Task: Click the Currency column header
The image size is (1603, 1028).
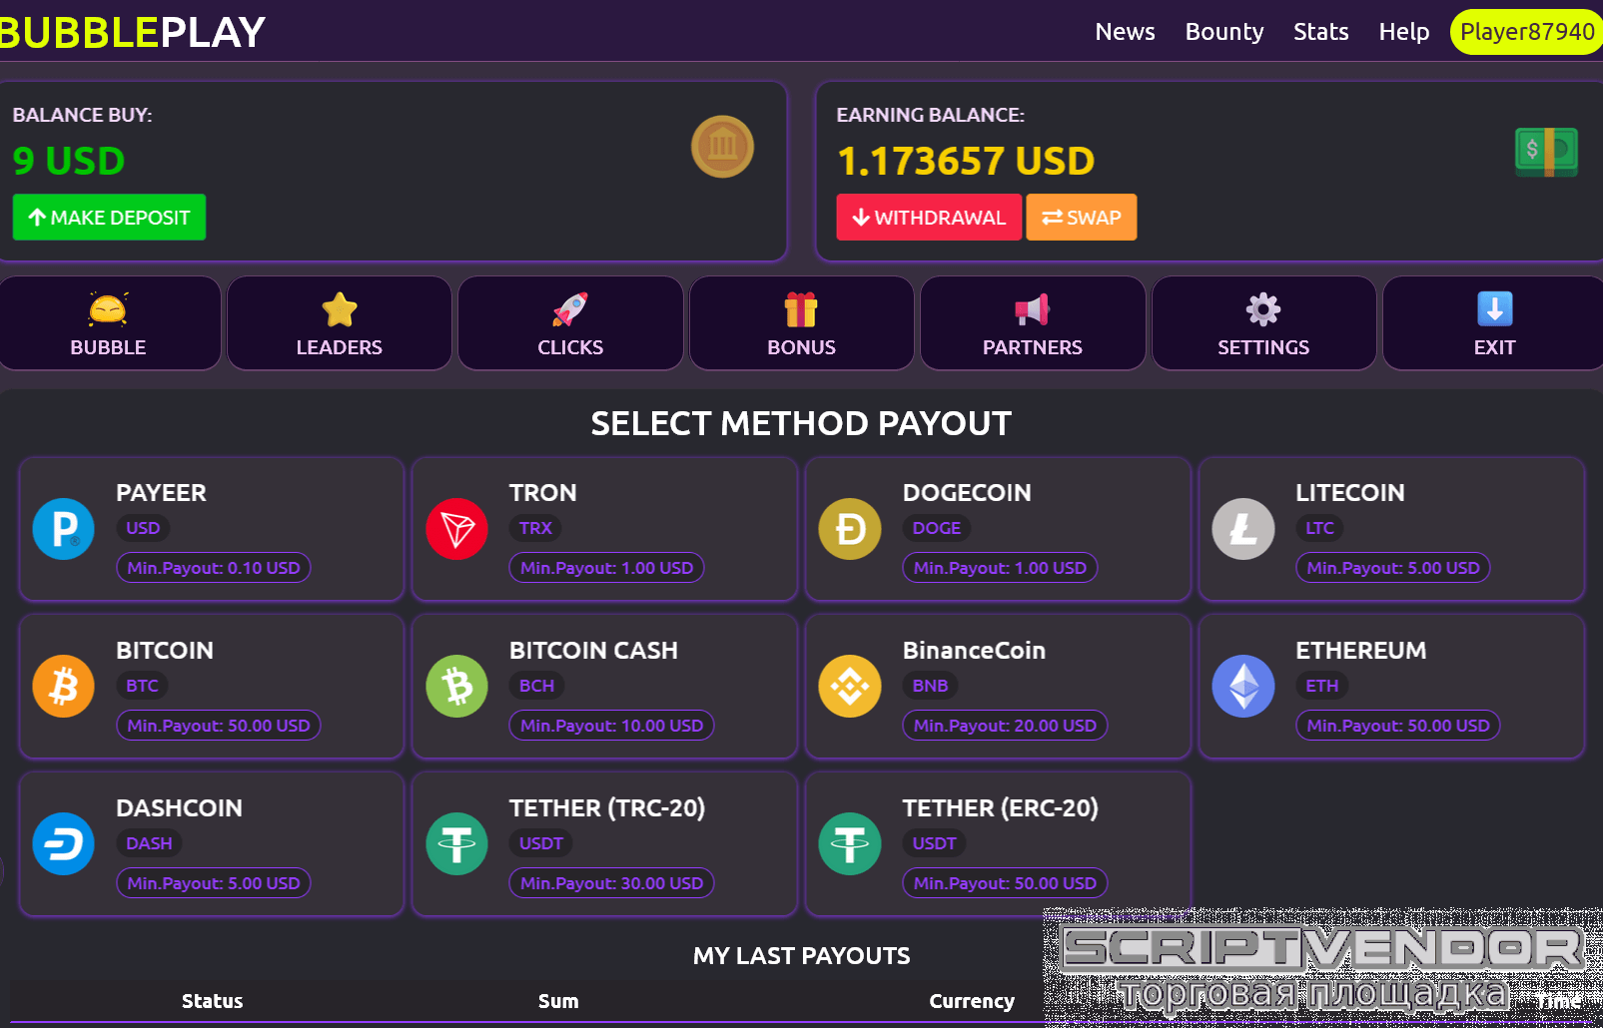Action: (x=972, y=1001)
